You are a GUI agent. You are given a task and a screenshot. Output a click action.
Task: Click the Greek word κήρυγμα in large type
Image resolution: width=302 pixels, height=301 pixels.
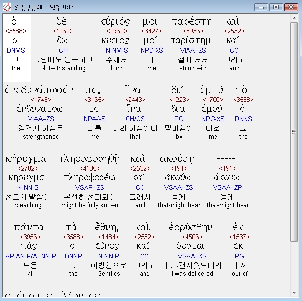point(26,159)
